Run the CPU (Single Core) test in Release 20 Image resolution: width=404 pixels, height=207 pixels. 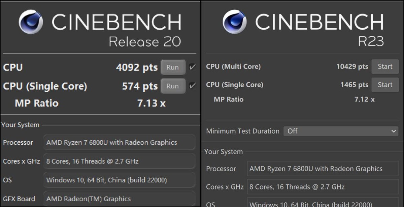173,86
